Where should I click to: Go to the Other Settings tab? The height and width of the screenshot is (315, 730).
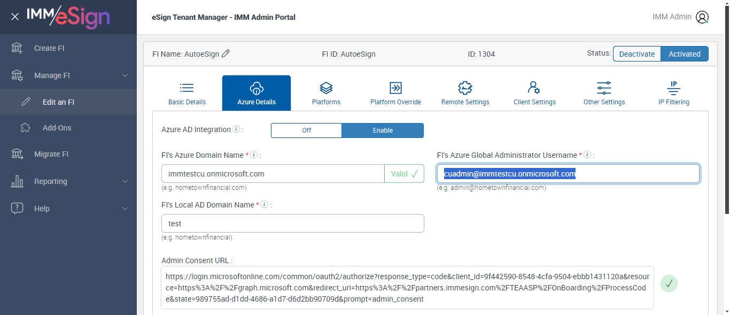tap(604, 93)
